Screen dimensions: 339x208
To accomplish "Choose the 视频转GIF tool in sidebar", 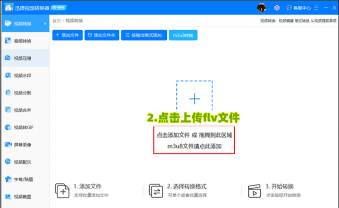I will point(26,127).
